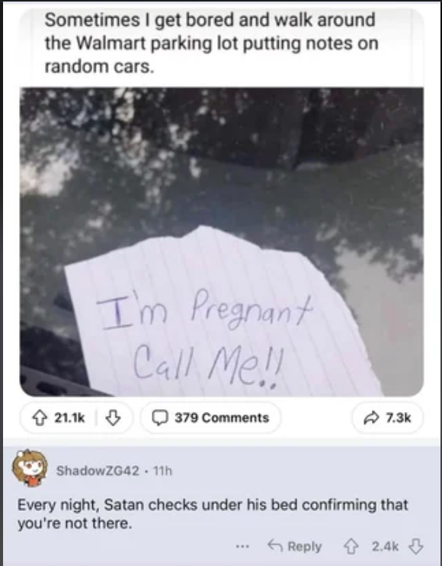
Task: Select the comment text about Satan
Action: tap(213, 513)
